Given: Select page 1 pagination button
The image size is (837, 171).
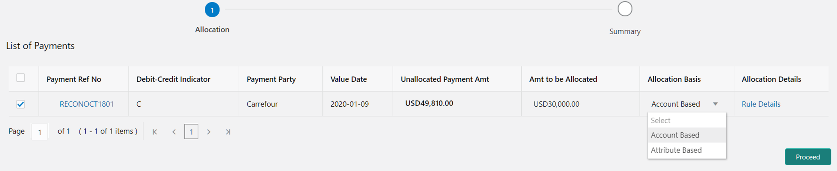Looking at the screenshot, I should (x=191, y=132).
